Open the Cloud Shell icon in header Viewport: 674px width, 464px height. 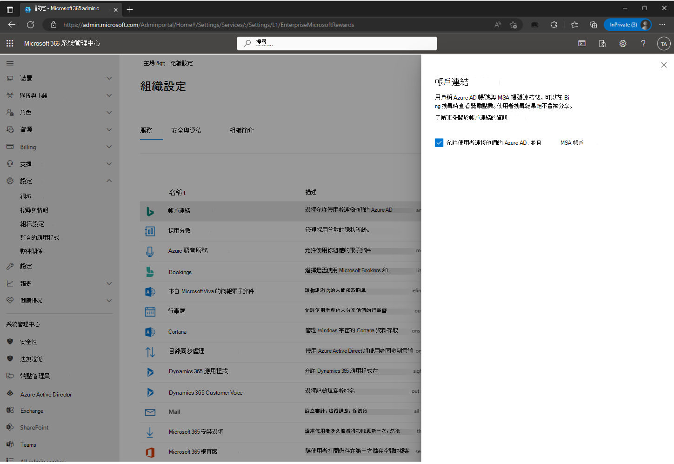point(582,43)
